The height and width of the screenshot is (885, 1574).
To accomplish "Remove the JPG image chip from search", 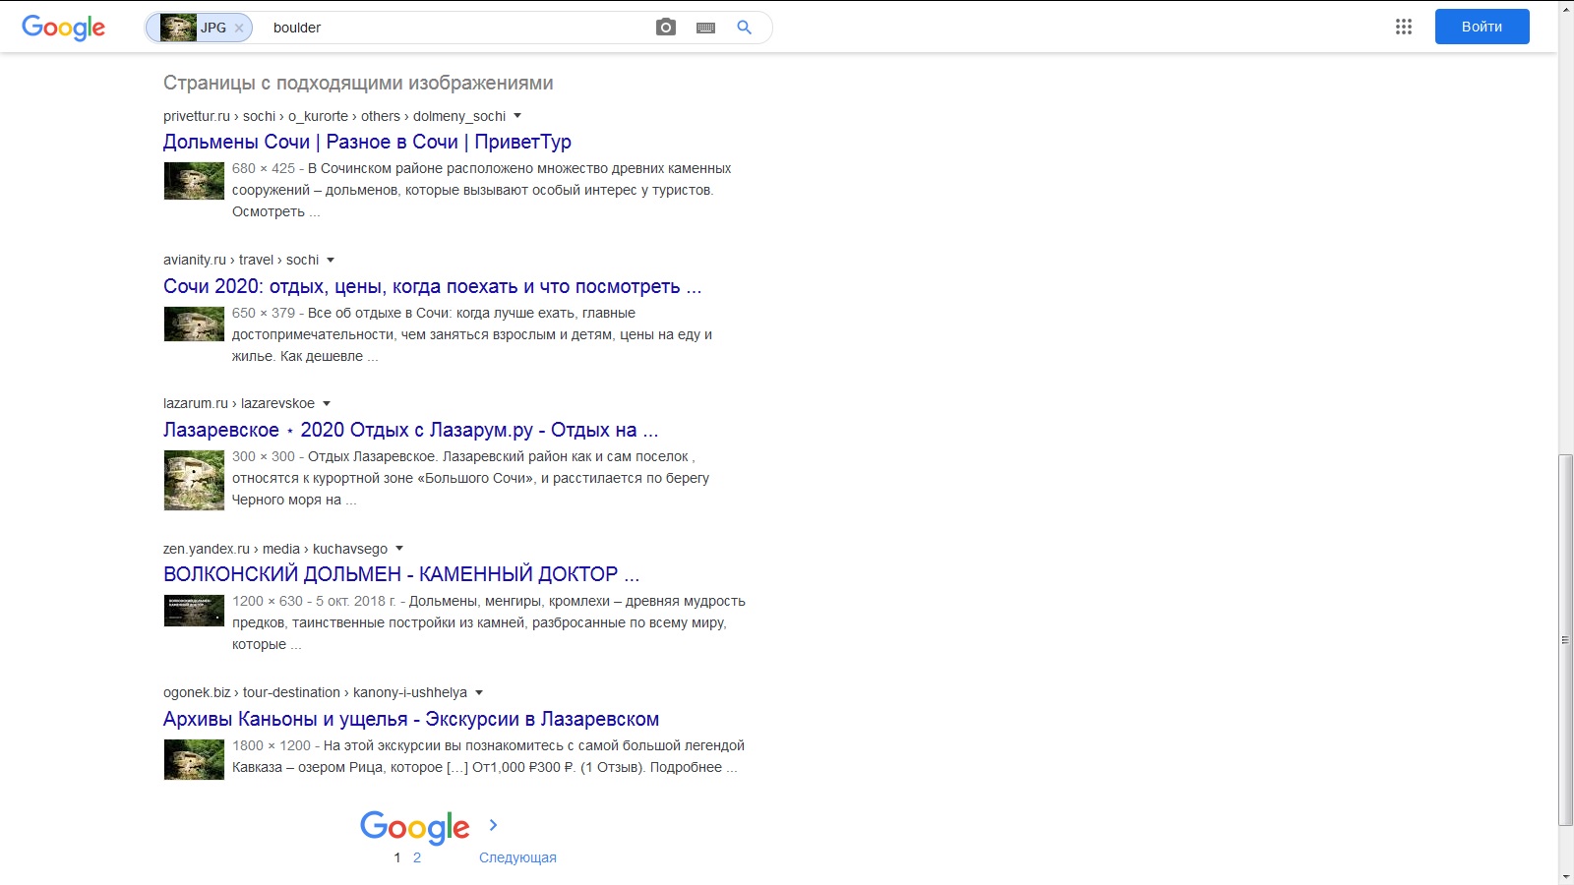I will (x=238, y=29).
